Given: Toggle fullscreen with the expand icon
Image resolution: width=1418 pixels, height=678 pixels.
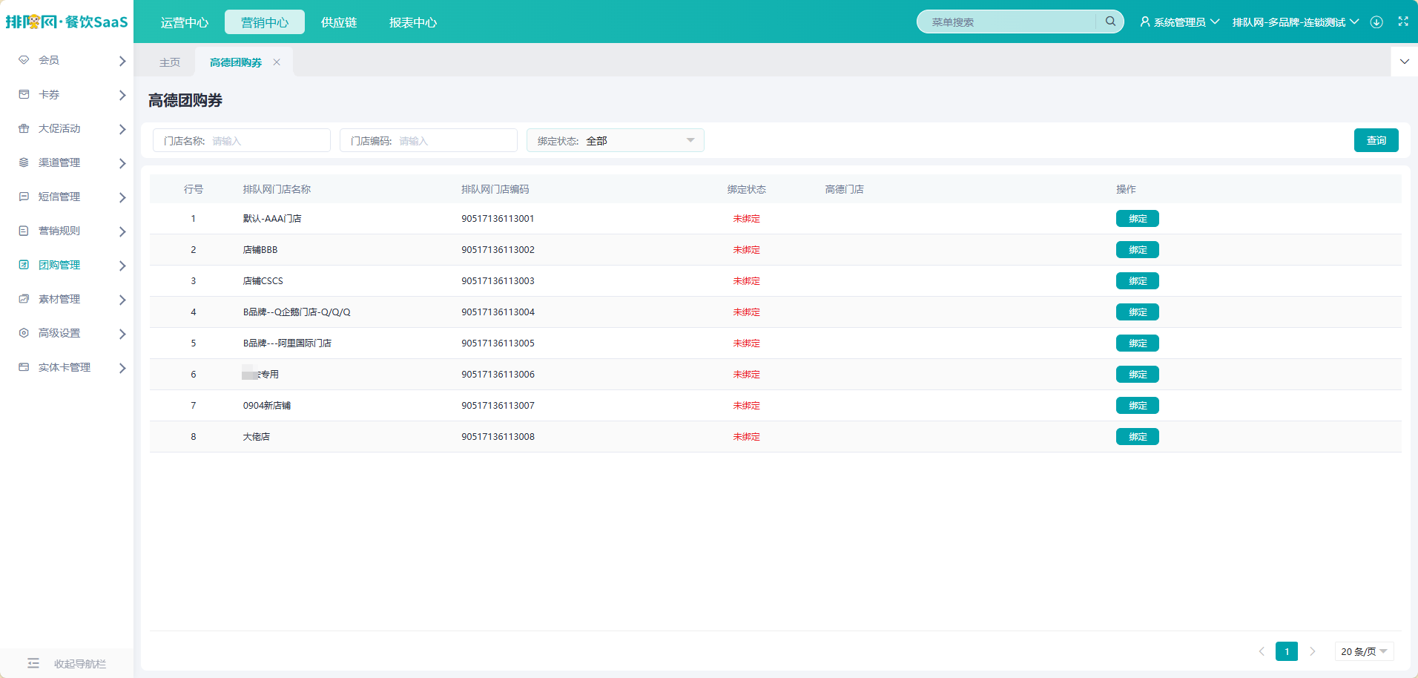Looking at the screenshot, I should (1403, 22).
